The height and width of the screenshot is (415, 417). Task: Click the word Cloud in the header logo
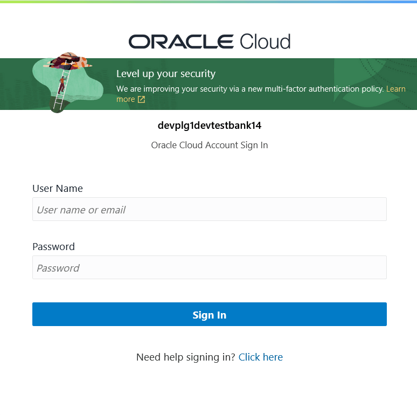(x=265, y=41)
